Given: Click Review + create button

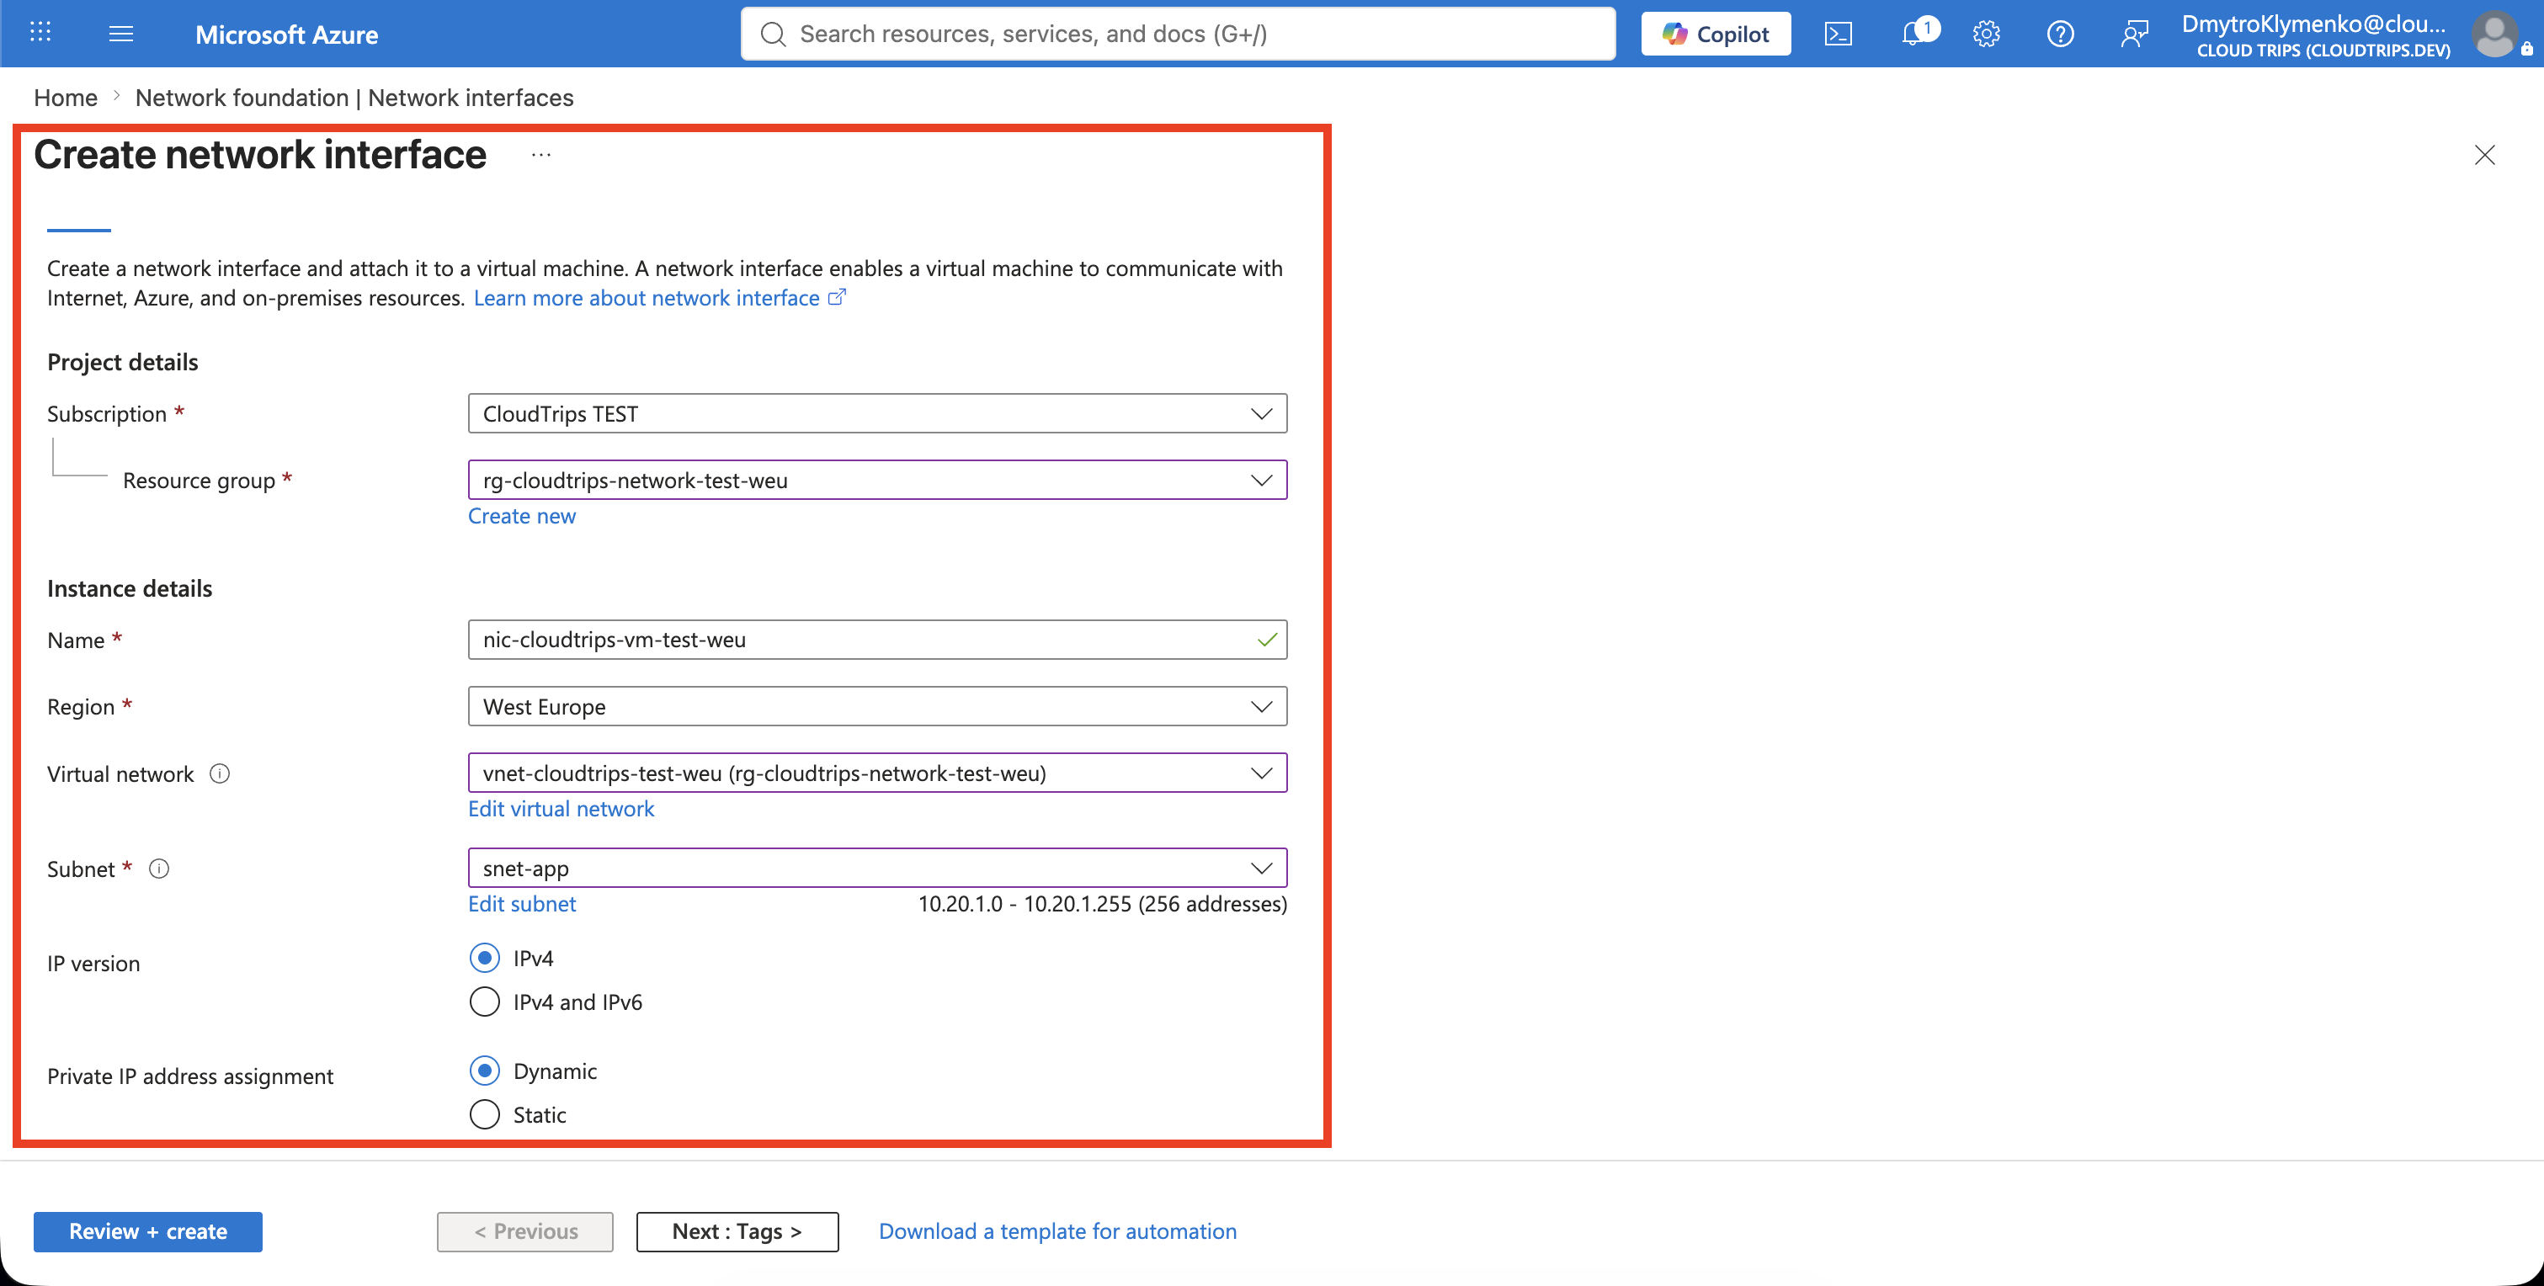Looking at the screenshot, I should point(148,1230).
